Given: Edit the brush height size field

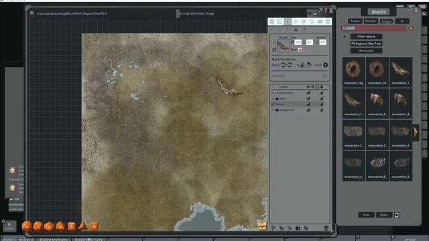Looking at the screenshot, I should click(310, 42).
